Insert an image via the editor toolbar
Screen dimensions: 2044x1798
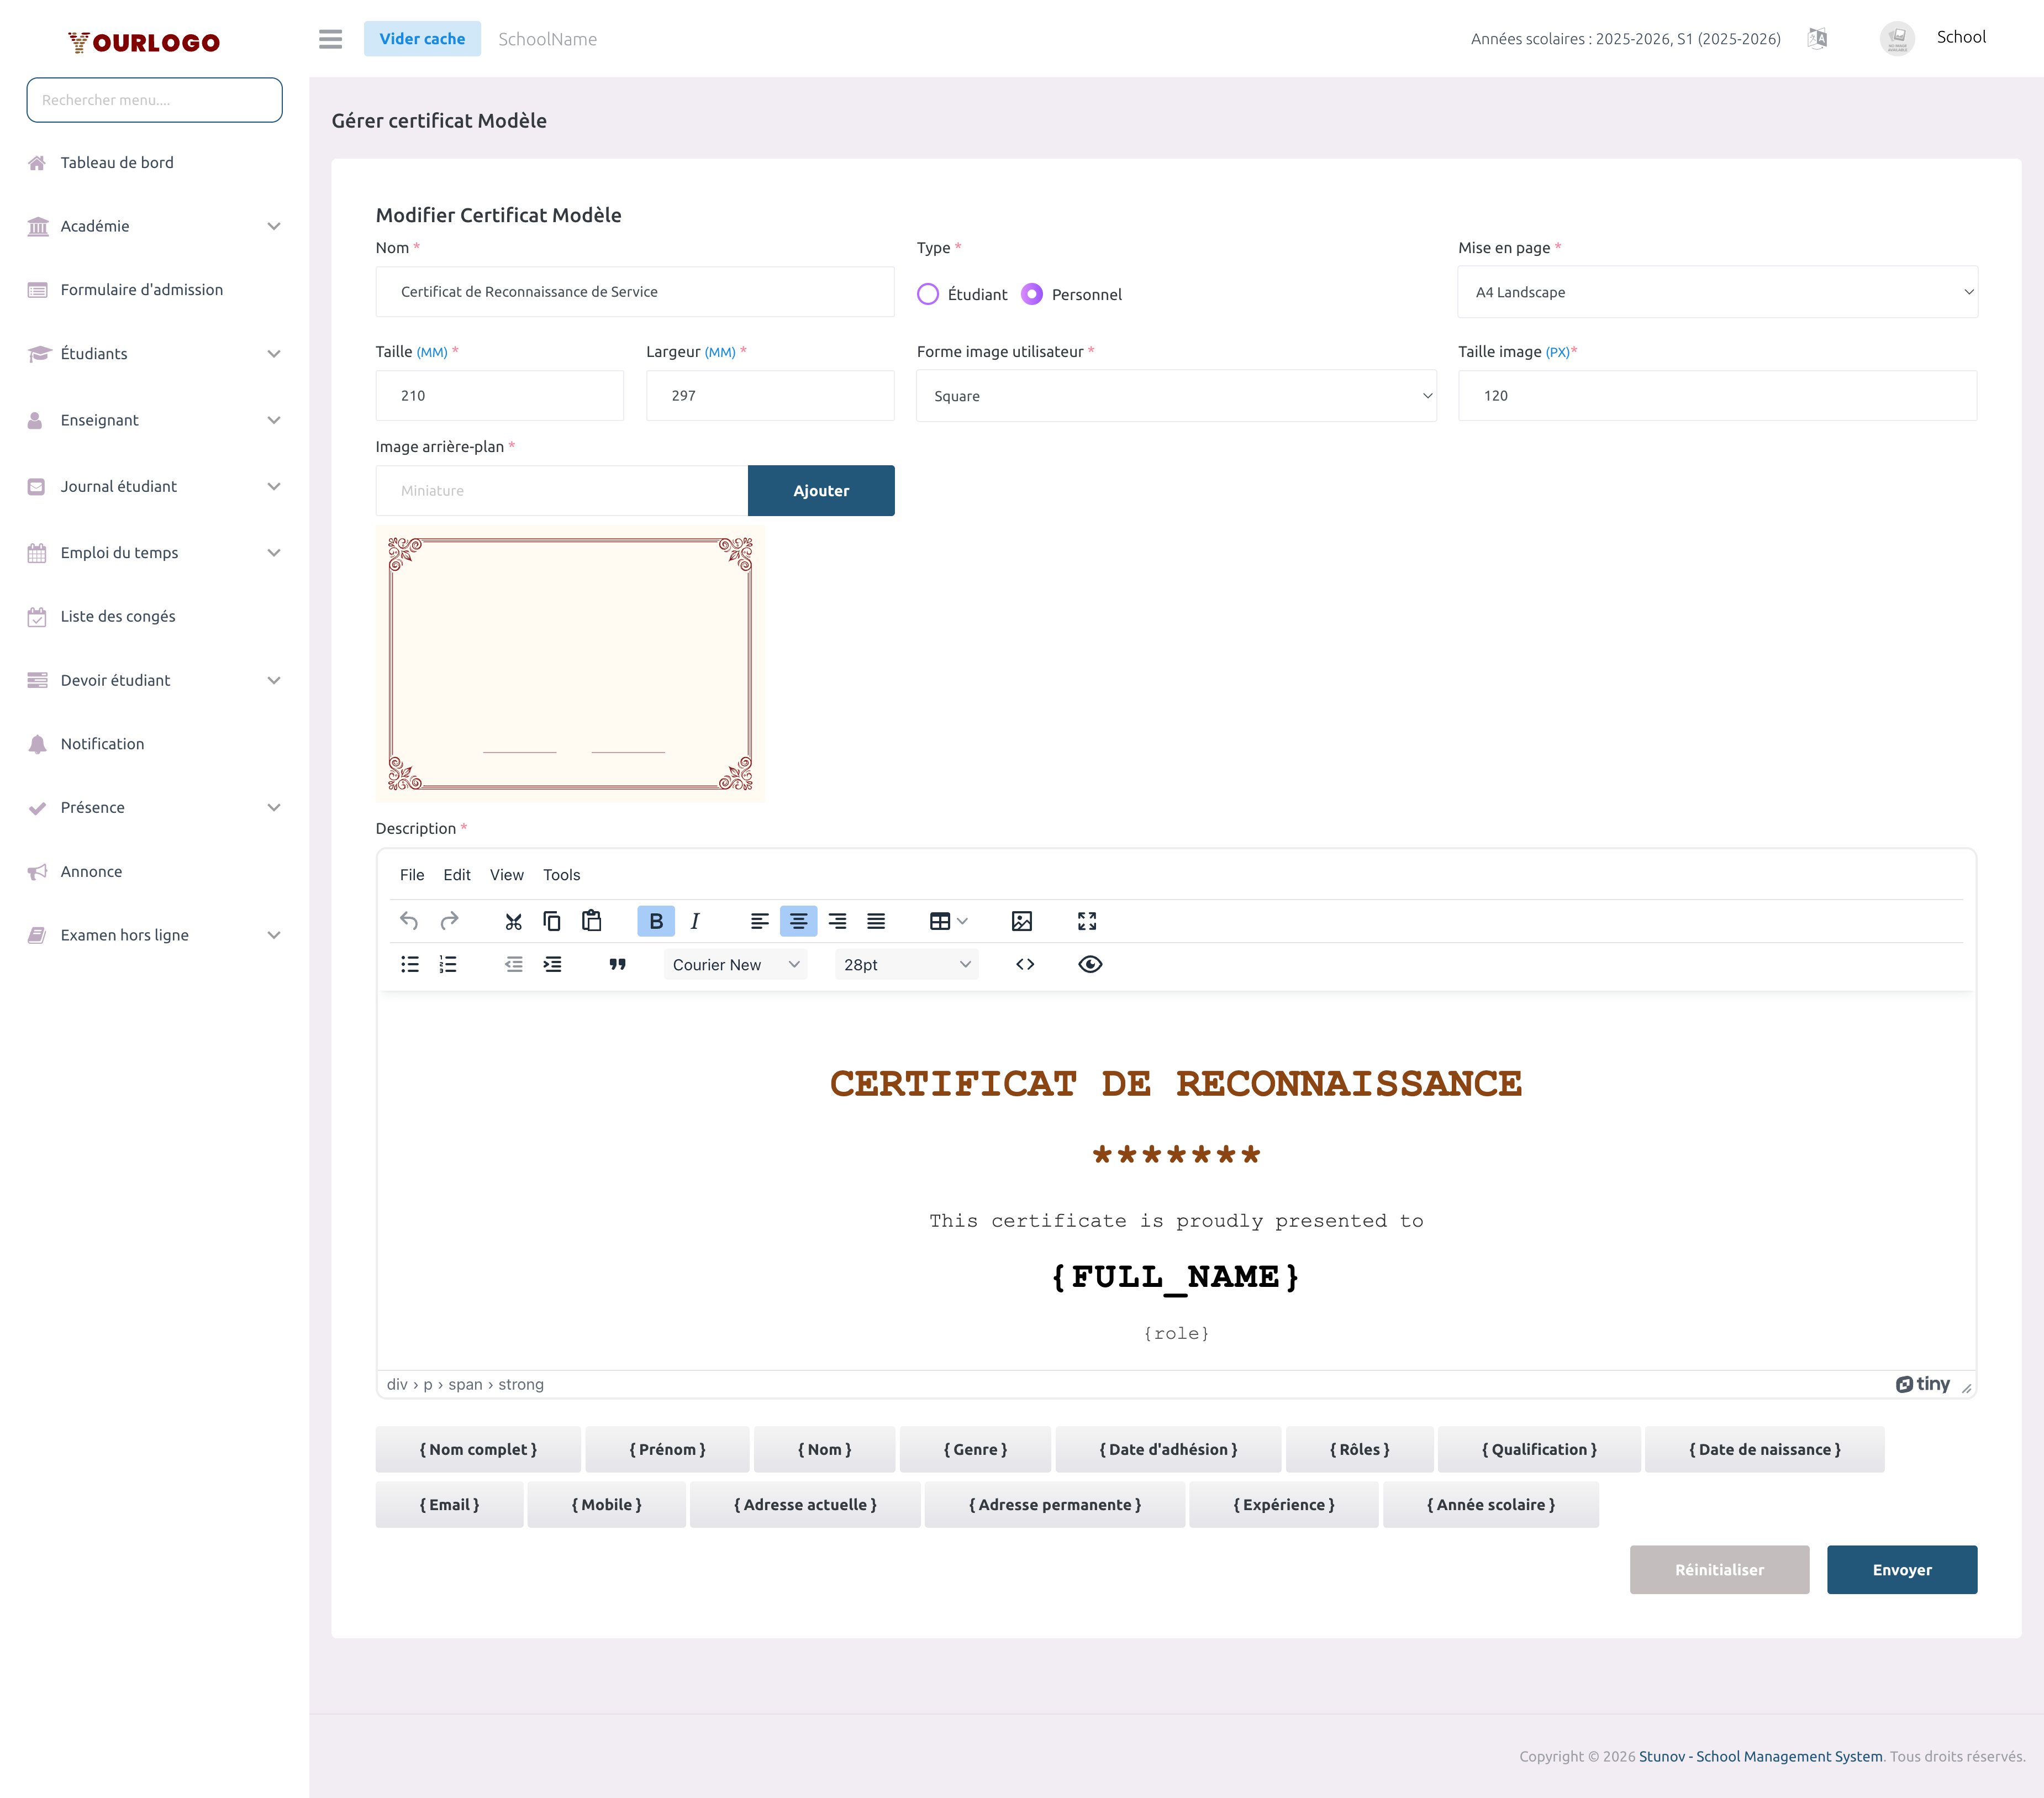coord(1021,921)
